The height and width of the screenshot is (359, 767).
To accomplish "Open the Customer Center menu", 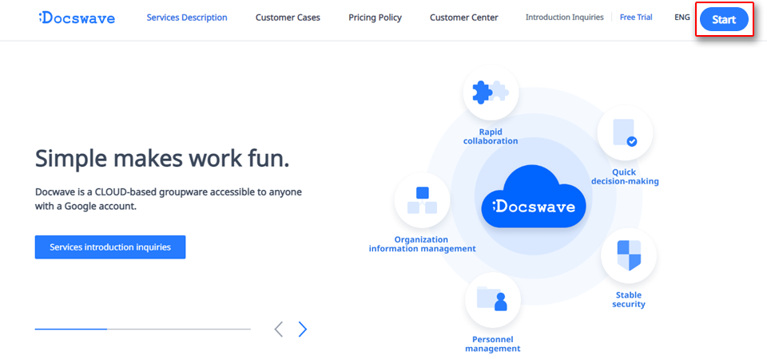I will pyautogui.click(x=463, y=18).
